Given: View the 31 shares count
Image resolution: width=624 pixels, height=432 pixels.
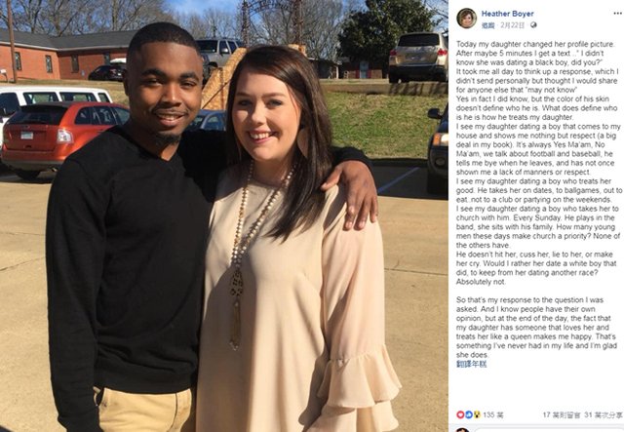Looking at the screenshot, I should click(x=604, y=414).
